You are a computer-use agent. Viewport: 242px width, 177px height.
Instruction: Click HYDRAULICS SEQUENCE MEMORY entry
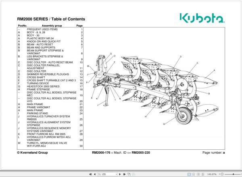point(49,130)
